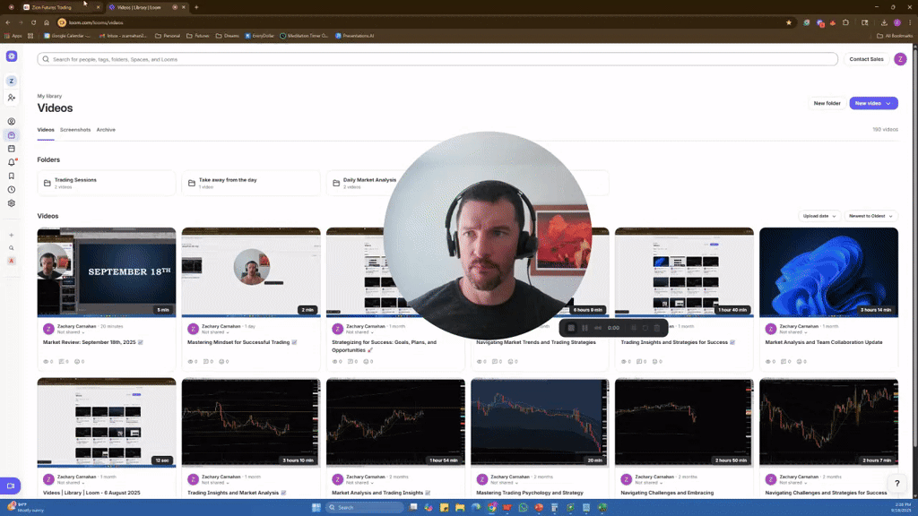Switch to the Archive tab
This screenshot has height=516, width=918.
[x=106, y=130]
